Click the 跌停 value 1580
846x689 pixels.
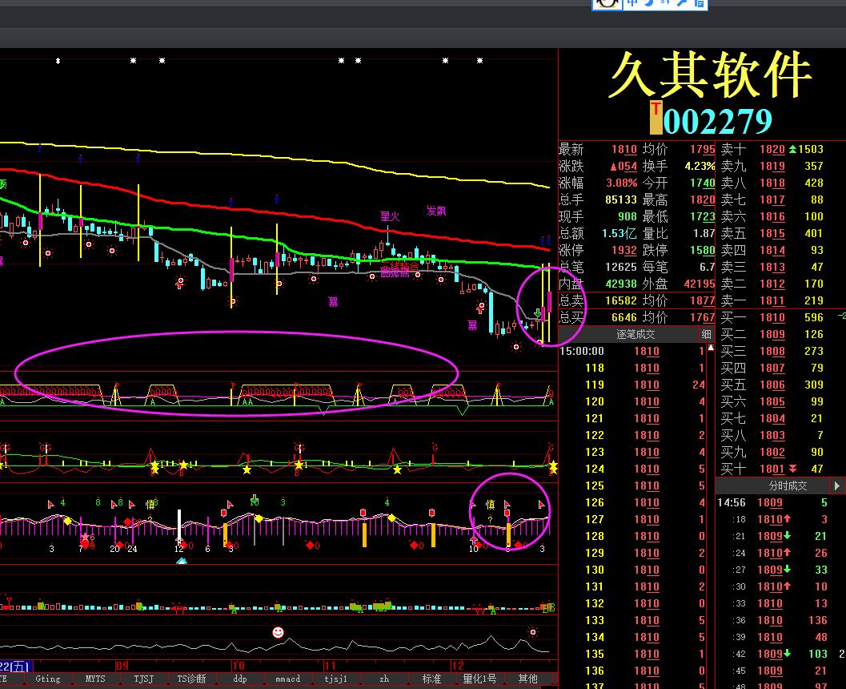coord(703,250)
